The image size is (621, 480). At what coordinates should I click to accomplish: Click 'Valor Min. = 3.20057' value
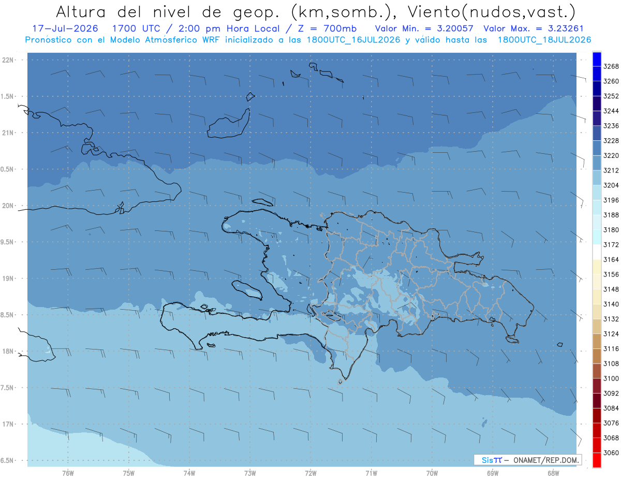pyautogui.click(x=423, y=28)
